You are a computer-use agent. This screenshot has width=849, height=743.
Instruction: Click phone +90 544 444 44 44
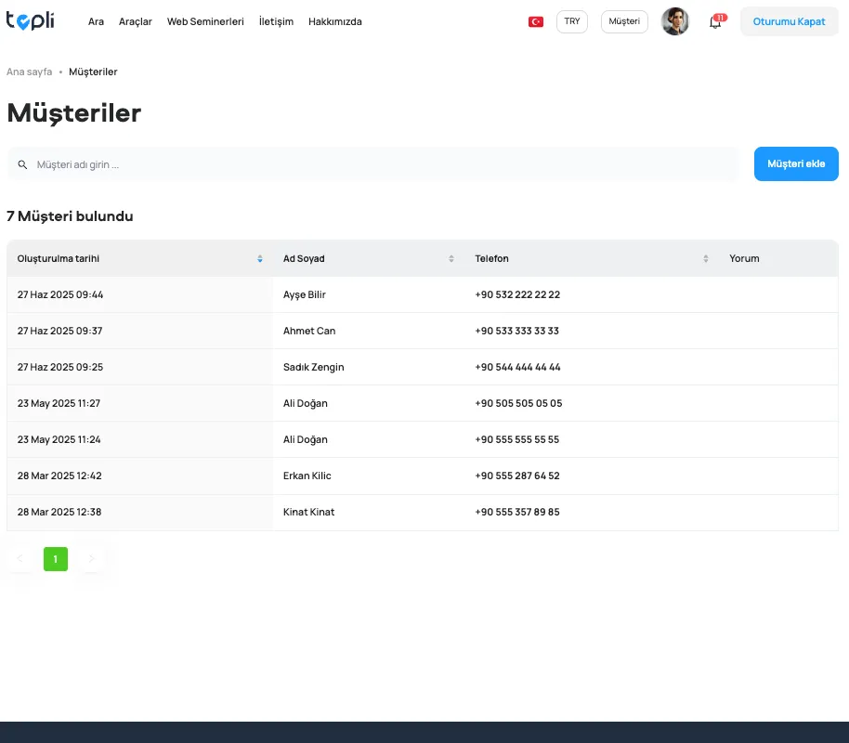tap(517, 367)
